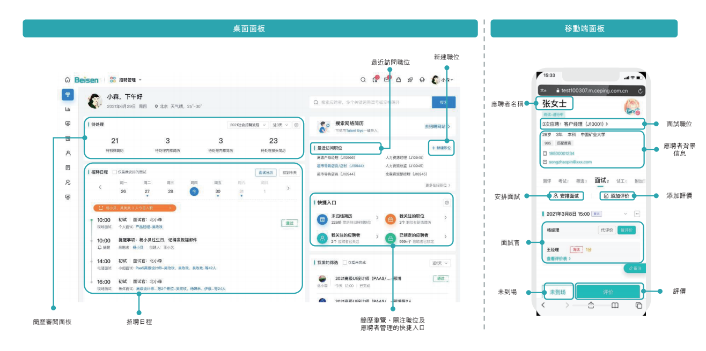Open the mail icon in the top bar
This screenshot has width=706, height=351.
[x=386, y=80]
